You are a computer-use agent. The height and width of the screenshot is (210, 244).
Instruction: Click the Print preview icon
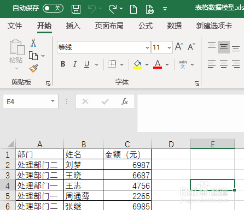(149, 9)
